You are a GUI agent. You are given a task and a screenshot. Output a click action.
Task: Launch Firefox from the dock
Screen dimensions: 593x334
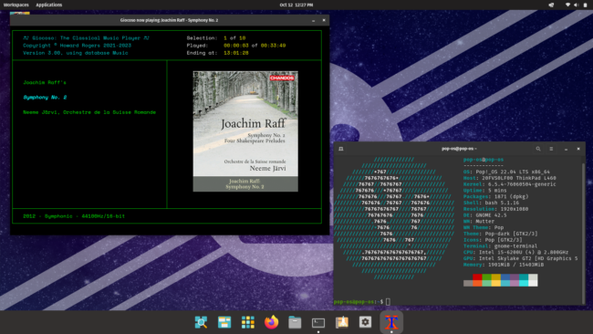click(271, 322)
